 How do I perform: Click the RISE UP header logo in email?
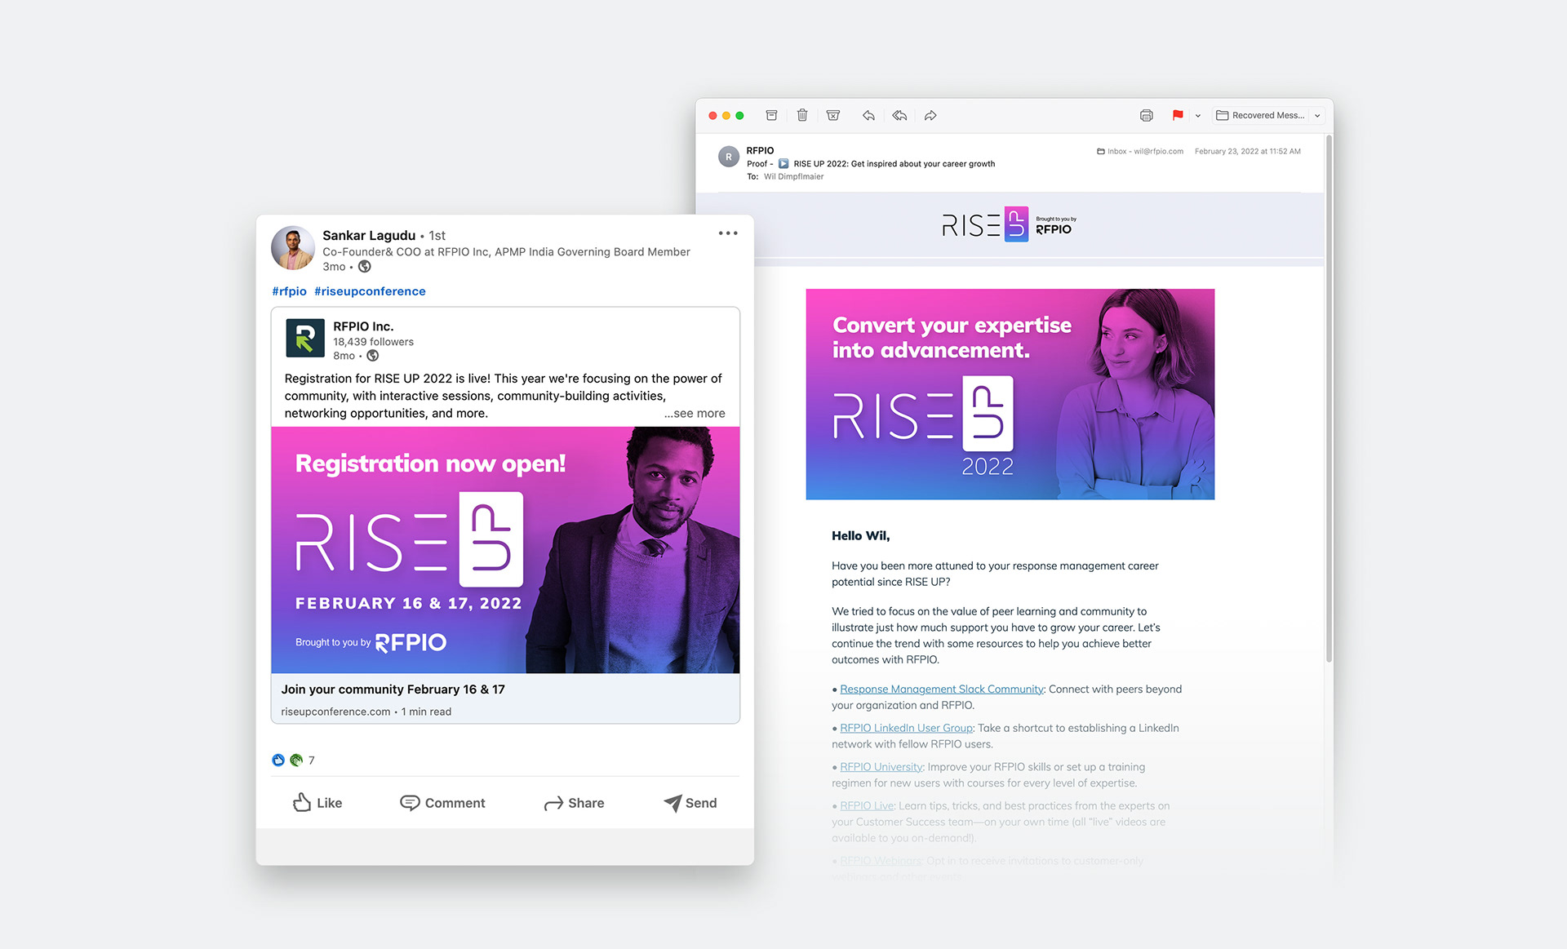(x=1009, y=224)
